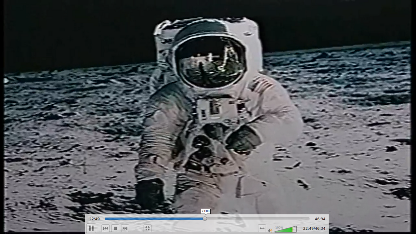
Task: Jump back by clicking the blue played seek track
Action: click(153, 219)
